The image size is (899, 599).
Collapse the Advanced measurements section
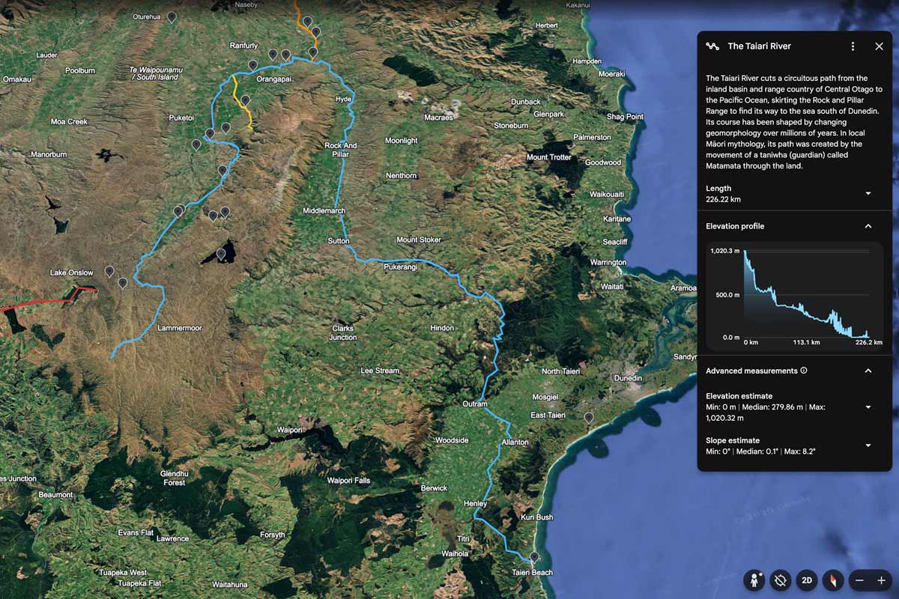tap(868, 371)
